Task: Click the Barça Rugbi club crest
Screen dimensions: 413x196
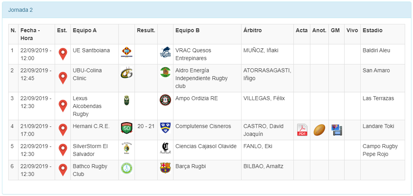Action: coord(165,168)
